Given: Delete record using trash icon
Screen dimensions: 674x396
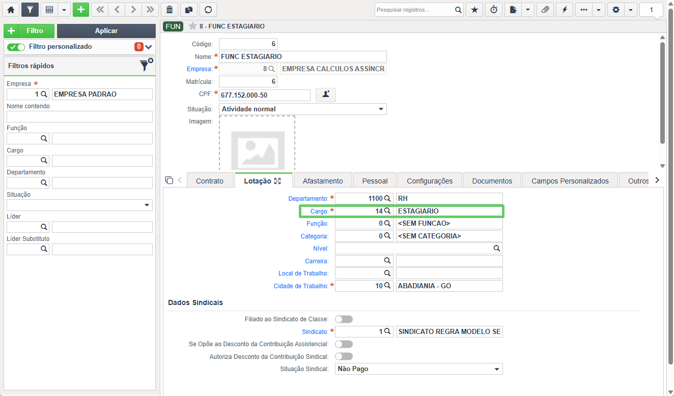Looking at the screenshot, I should point(170,10).
